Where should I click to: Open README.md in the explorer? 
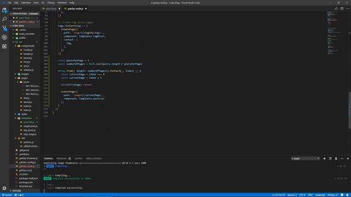tap(26, 187)
